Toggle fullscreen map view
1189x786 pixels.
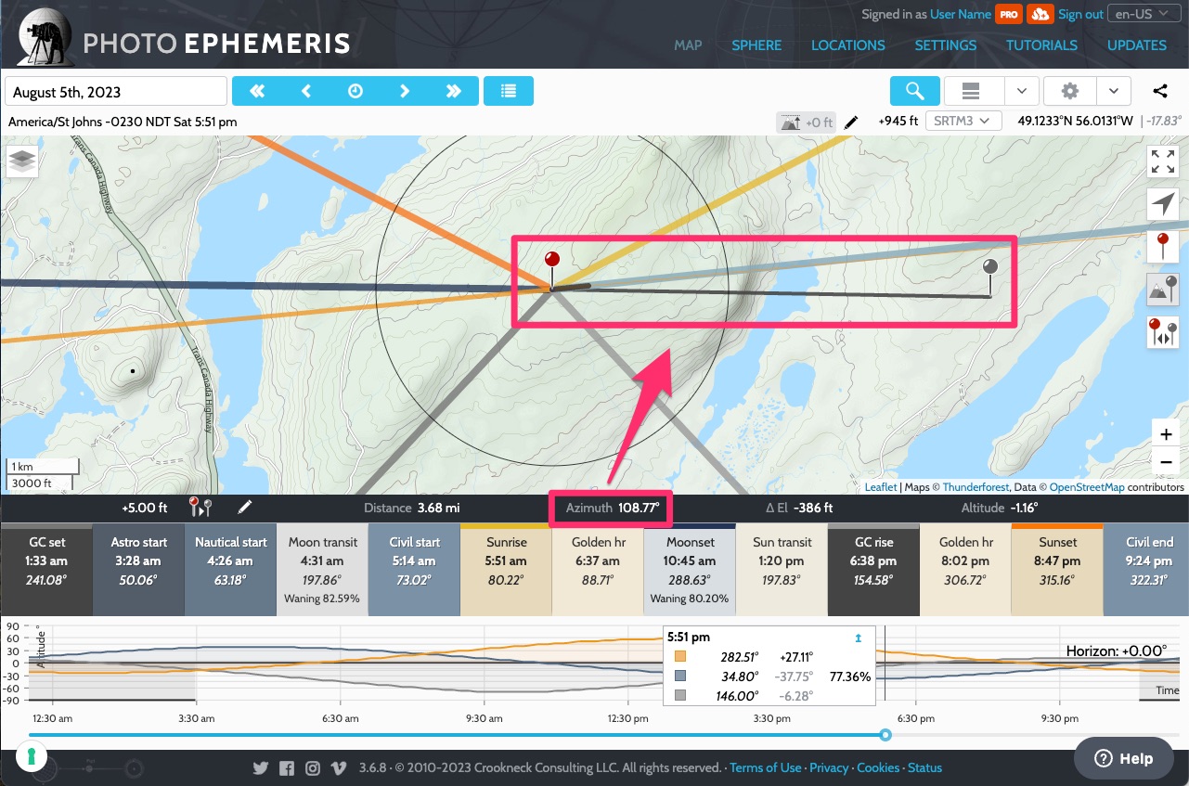(x=1163, y=161)
